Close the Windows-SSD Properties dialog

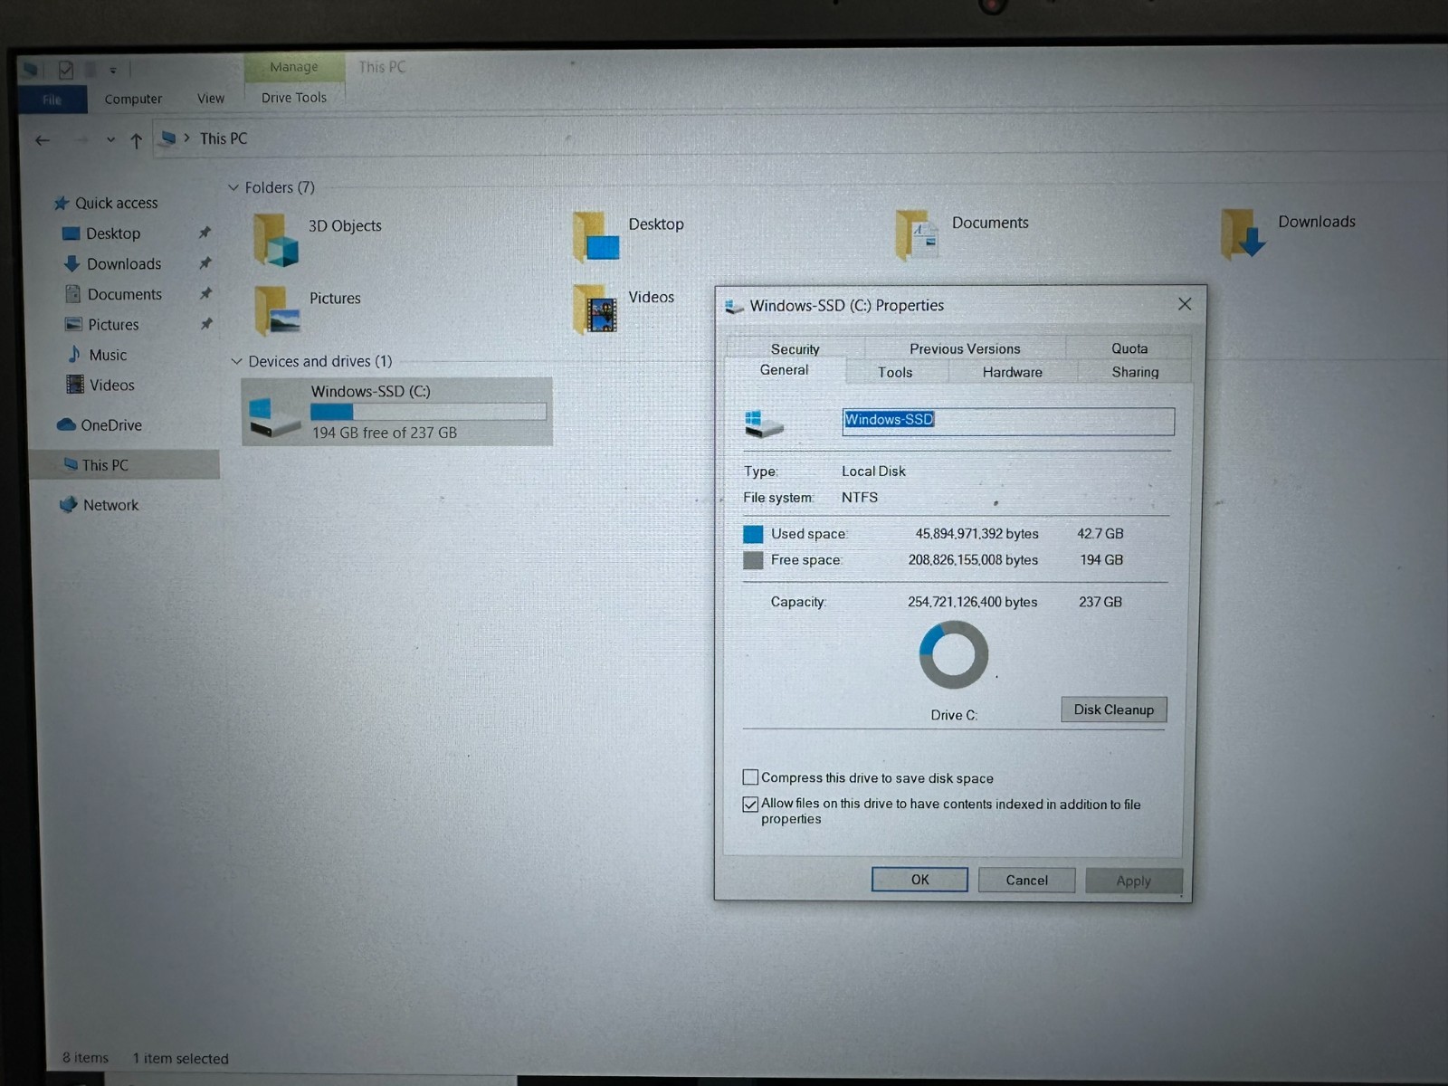(x=1185, y=304)
